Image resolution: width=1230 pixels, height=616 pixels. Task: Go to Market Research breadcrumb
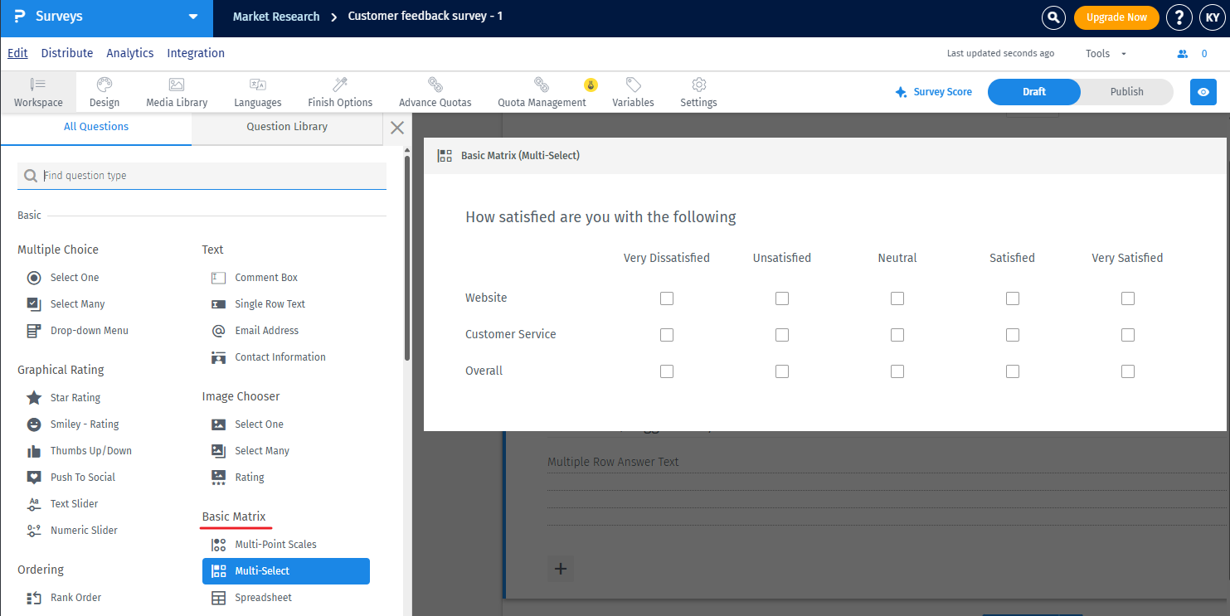(276, 17)
